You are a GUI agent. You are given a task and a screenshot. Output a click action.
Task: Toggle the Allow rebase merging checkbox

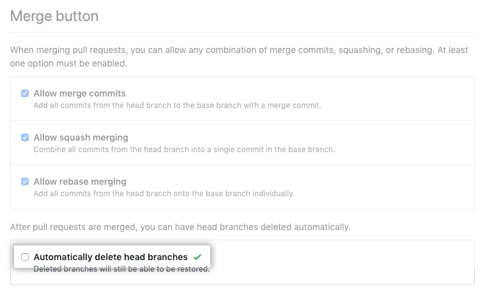25,182
